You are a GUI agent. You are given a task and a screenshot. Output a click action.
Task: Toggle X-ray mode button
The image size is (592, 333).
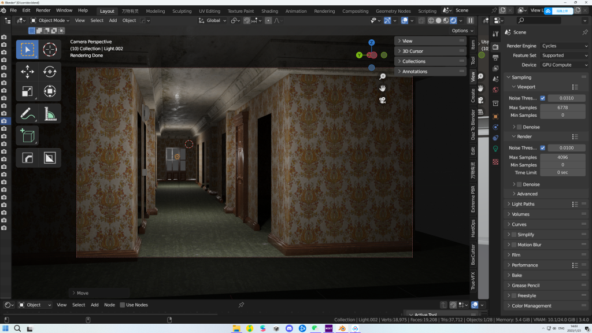(x=421, y=20)
